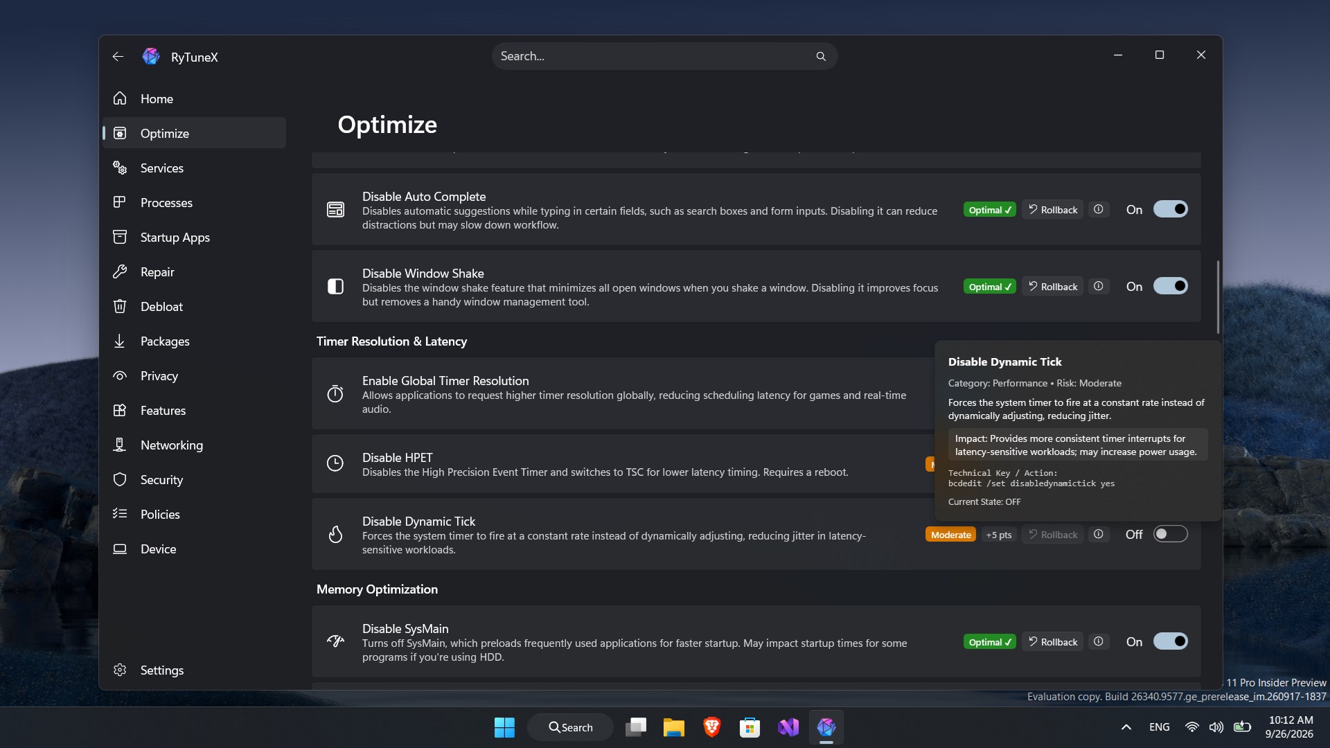Focus the Search input field
The image size is (1330, 748).
(x=664, y=56)
